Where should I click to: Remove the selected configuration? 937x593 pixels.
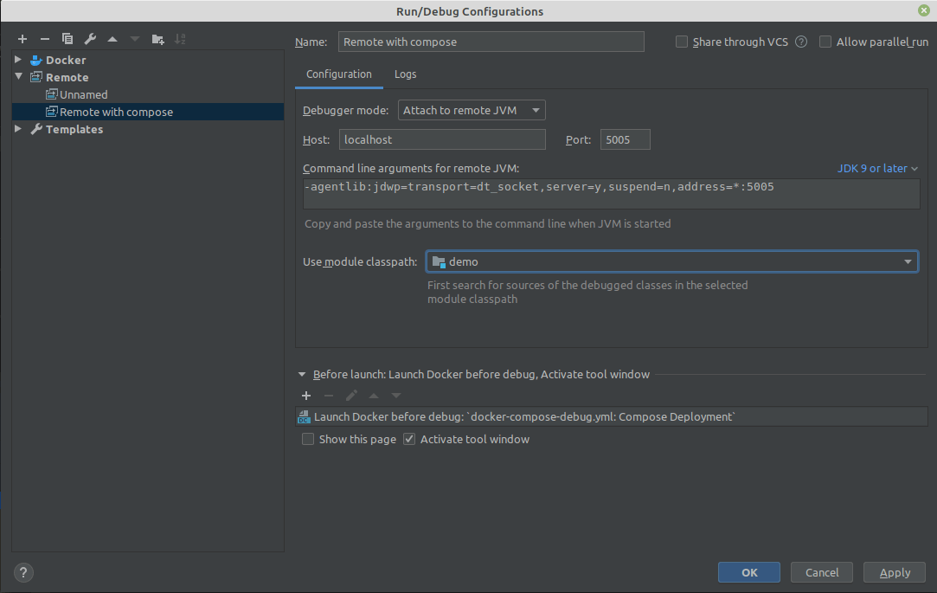44,39
